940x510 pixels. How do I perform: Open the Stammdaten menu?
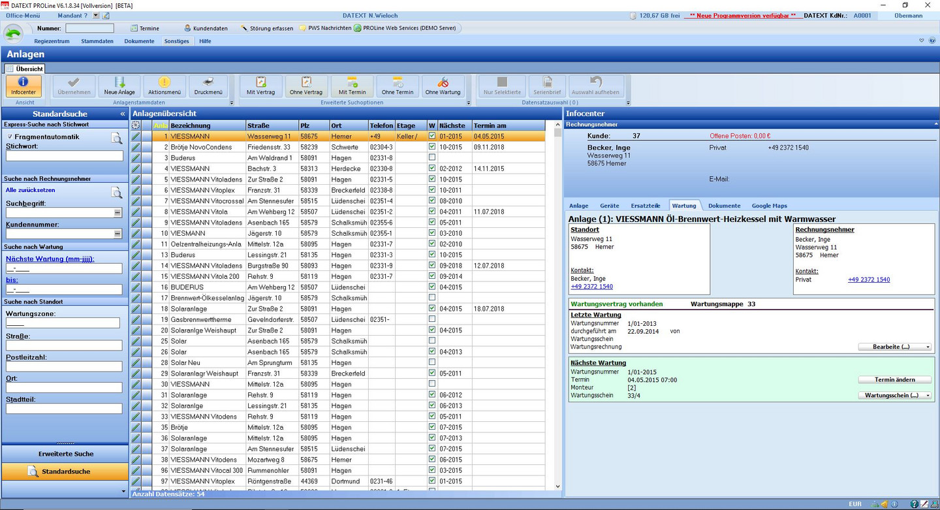[x=97, y=41]
